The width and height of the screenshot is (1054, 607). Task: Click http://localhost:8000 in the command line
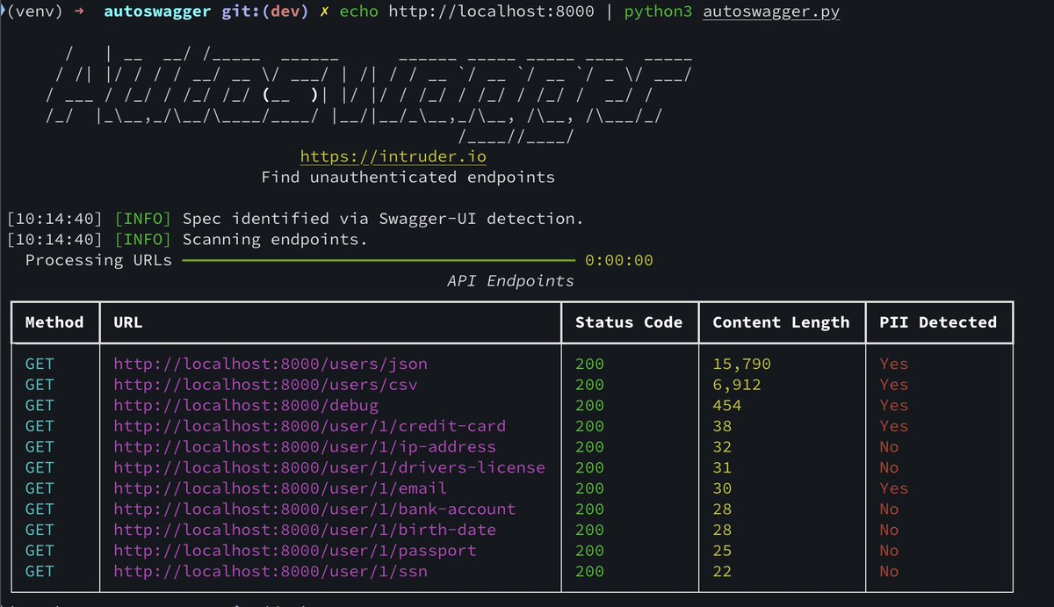point(491,13)
